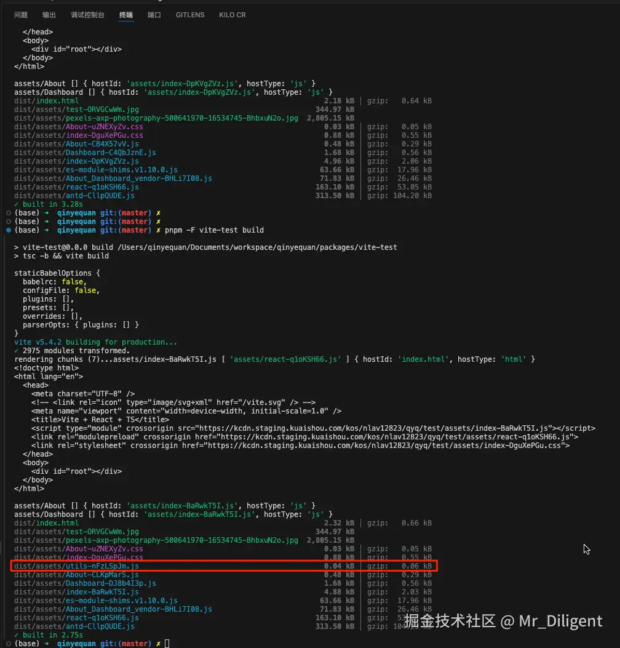Click 'dist/assets/About-CLKpMarS.js' in the second build
The height and width of the screenshot is (648, 620).
coord(76,575)
